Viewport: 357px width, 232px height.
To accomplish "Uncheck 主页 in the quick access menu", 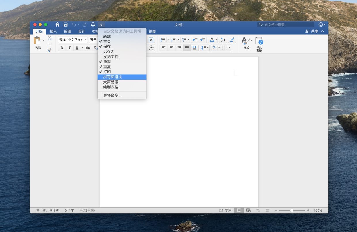I will (122, 42).
